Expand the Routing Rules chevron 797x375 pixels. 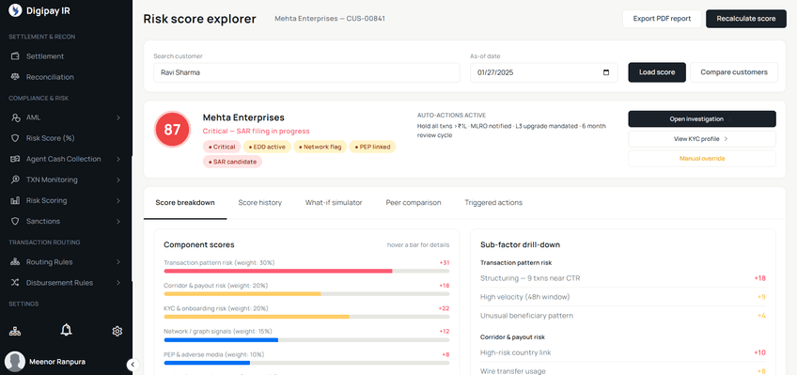[117, 262]
